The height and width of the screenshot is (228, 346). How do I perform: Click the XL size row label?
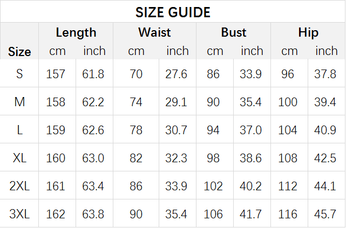tap(19, 158)
